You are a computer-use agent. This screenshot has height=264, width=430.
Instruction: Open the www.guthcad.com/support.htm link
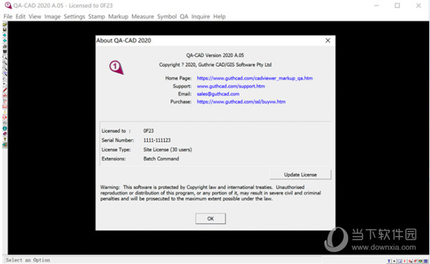click(x=231, y=87)
